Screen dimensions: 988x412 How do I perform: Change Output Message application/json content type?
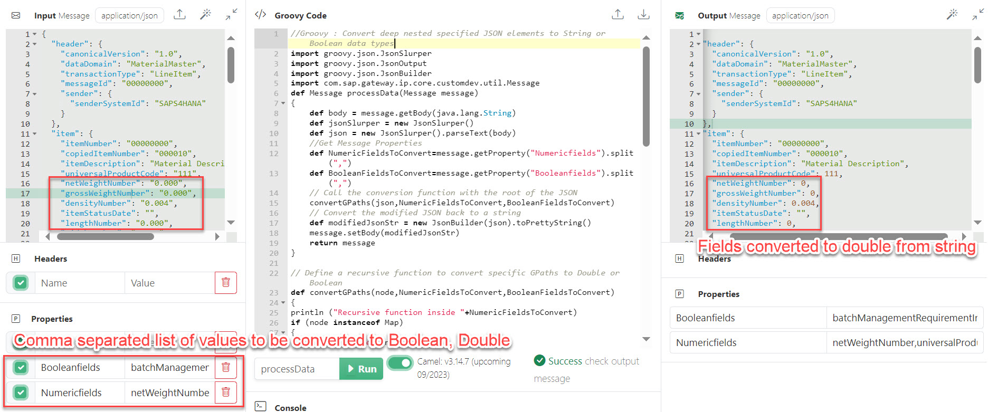pos(800,15)
